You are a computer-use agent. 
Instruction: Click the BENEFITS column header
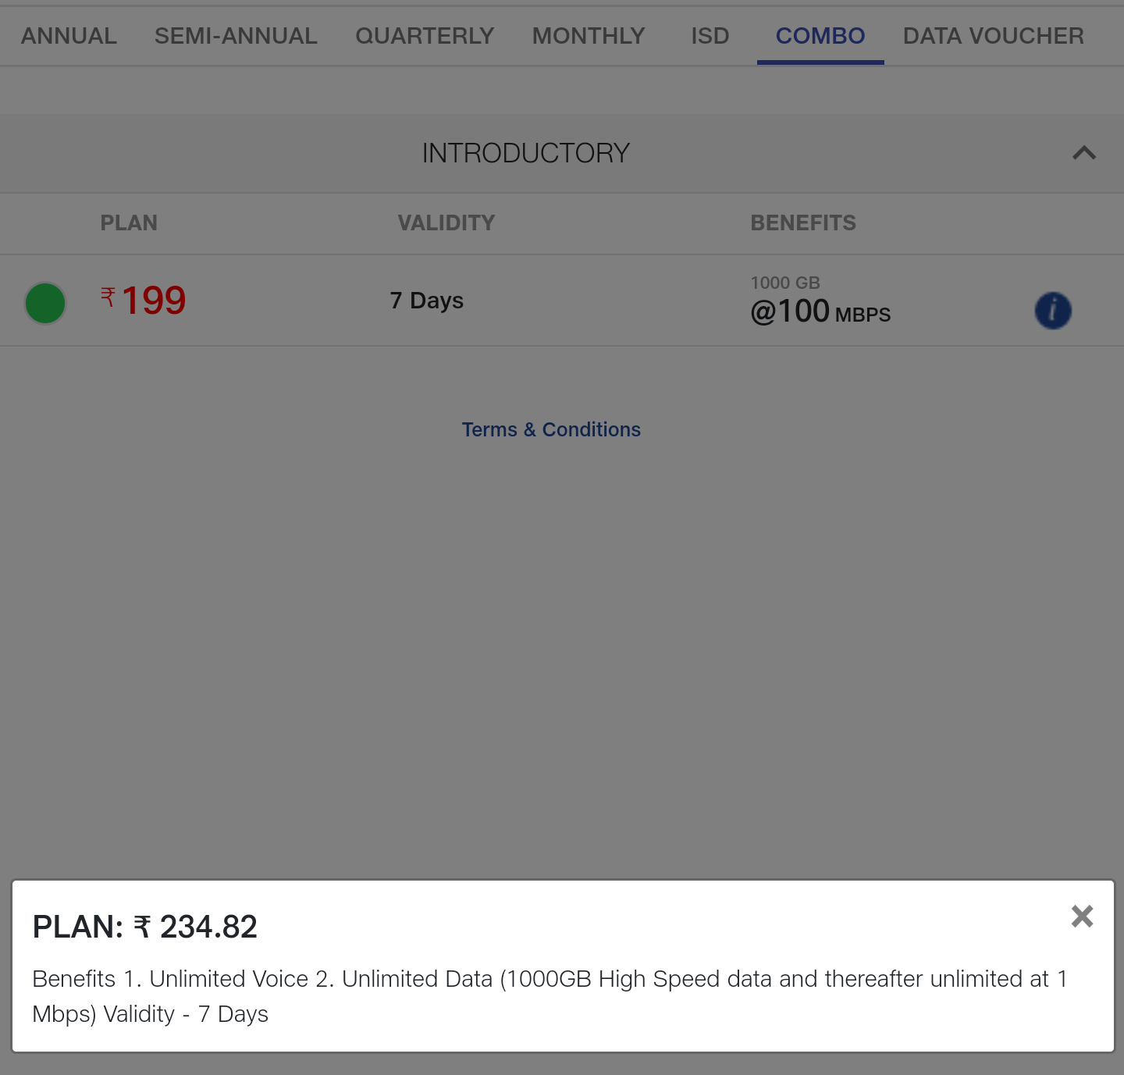(x=802, y=223)
